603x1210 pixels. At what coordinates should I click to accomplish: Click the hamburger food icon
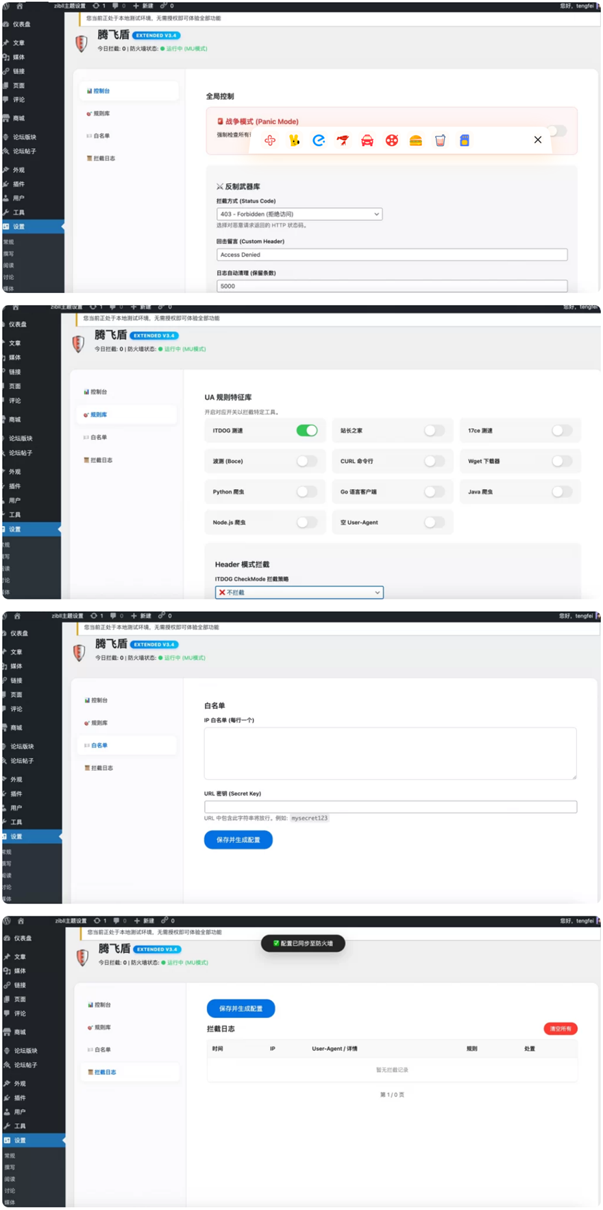[x=415, y=141]
